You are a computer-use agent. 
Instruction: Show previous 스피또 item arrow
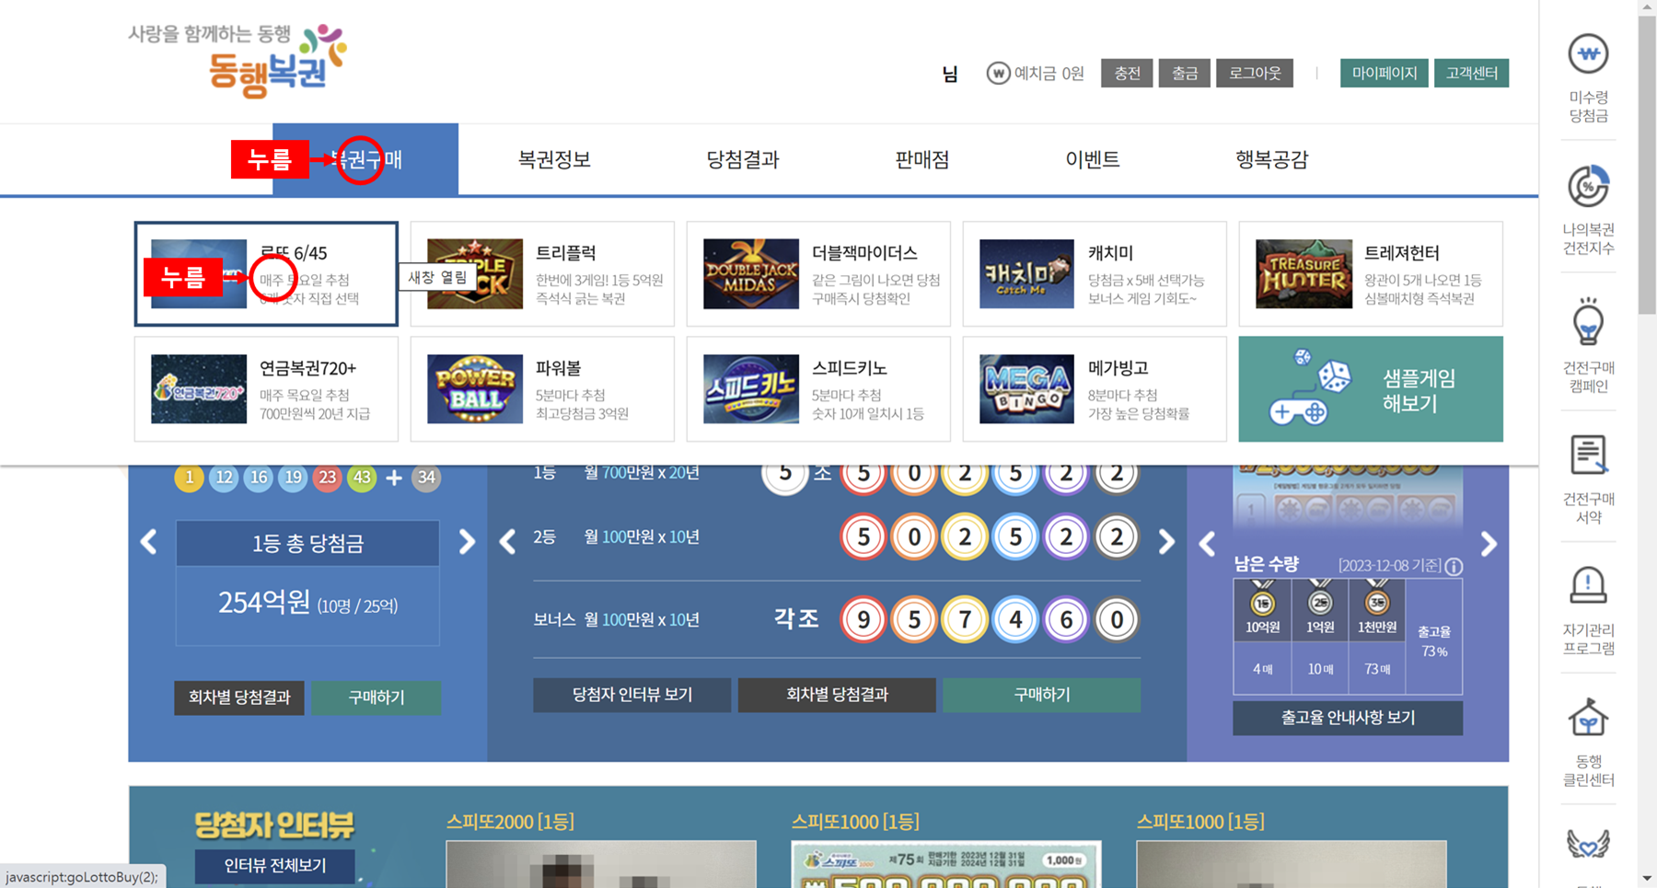click(x=1207, y=544)
